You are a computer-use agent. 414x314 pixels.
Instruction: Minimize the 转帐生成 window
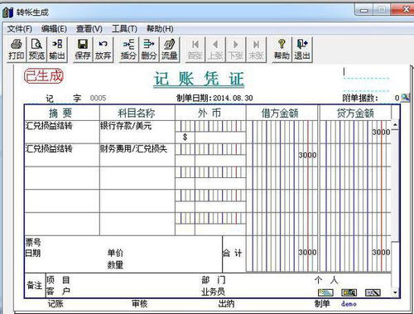tap(364, 10)
